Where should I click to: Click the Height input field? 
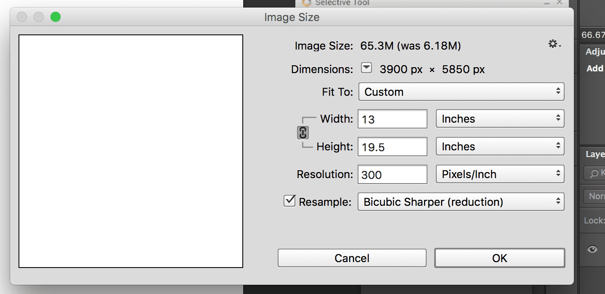click(x=392, y=147)
